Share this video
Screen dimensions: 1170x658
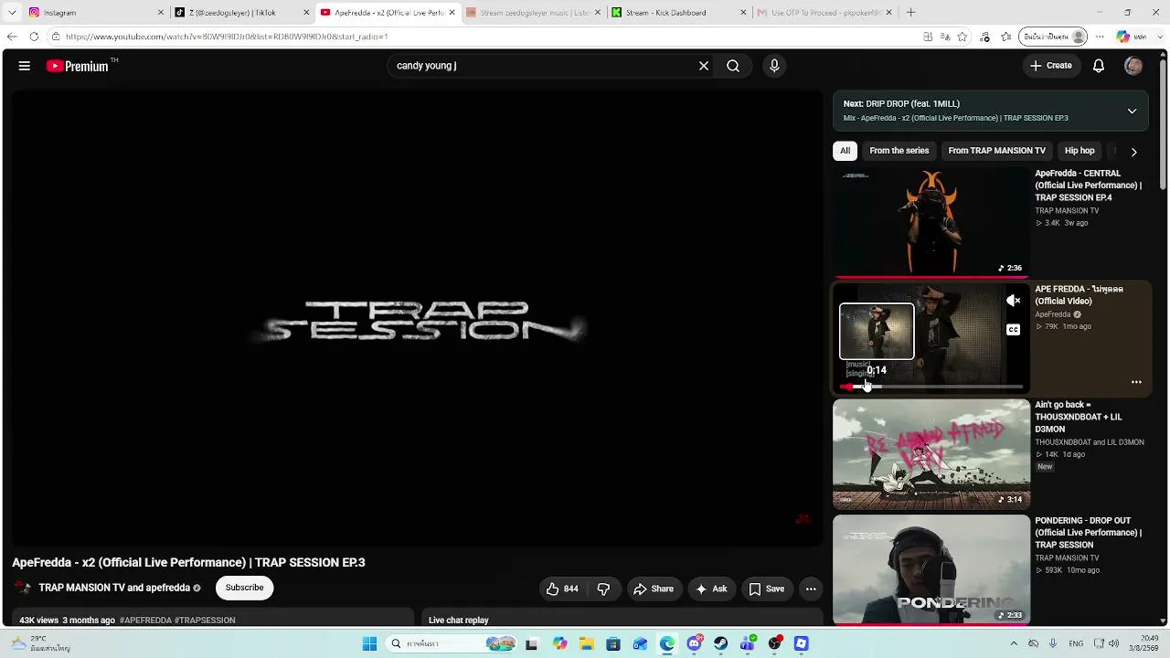pos(654,589)
